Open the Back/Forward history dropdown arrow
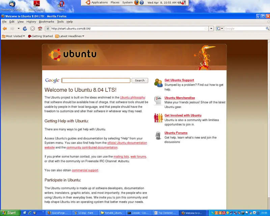This screenshot has height=216, width=270. (x=19, y=29)
